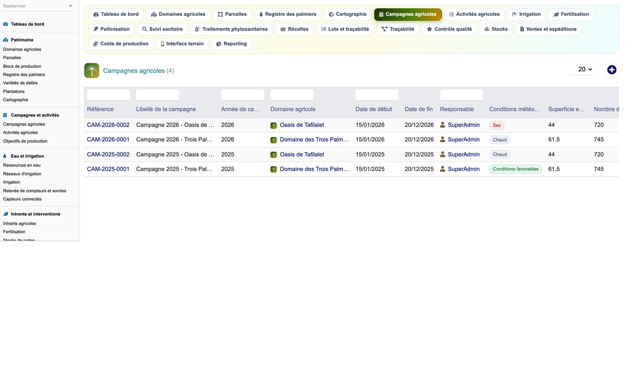
Task: Click the user icon in CAM-2026-0001 row
Action: pos(443,140)
